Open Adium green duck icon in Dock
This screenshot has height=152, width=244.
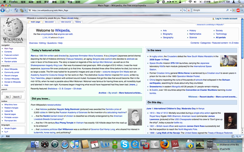(x=115, y=144)
